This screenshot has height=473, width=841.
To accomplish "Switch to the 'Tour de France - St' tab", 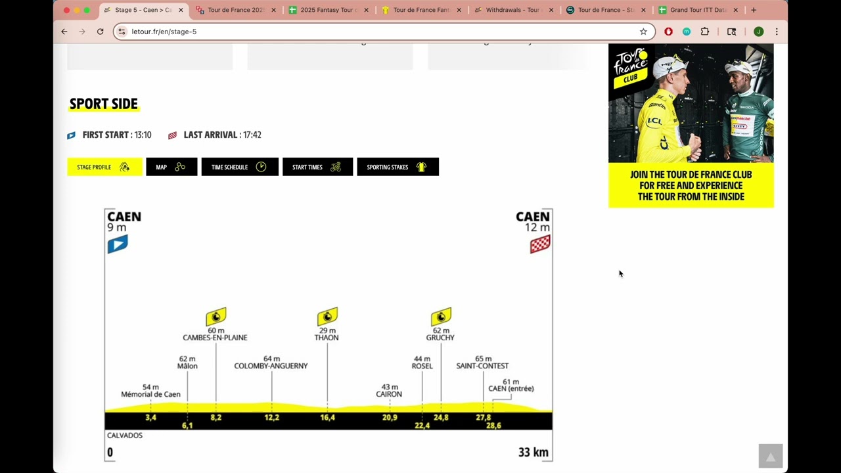I will pyautogui.click(x=605, y=10).
